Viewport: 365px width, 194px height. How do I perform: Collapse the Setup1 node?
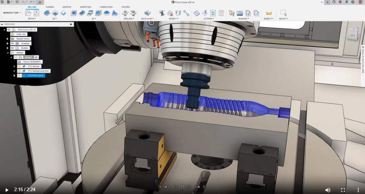[11, 57]
